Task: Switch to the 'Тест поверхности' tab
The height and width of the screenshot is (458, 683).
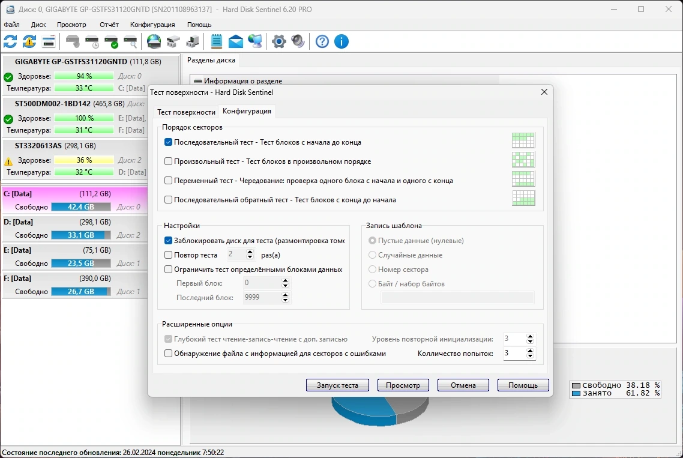Action: click(x=186, y=112)
